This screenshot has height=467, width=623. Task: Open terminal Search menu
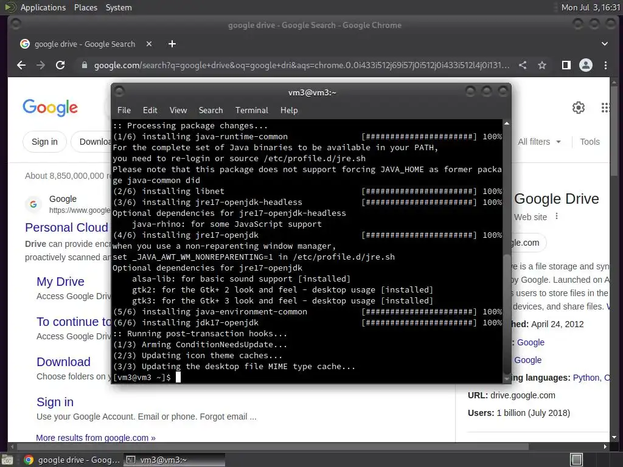[x=211, y=111]
